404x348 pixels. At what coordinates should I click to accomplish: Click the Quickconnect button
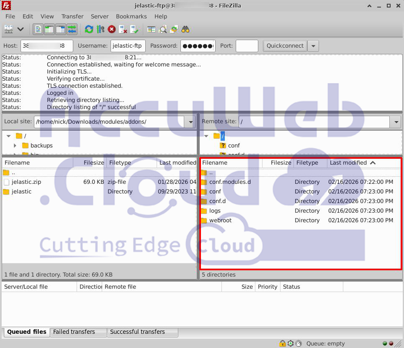click(x=285, y=46)
